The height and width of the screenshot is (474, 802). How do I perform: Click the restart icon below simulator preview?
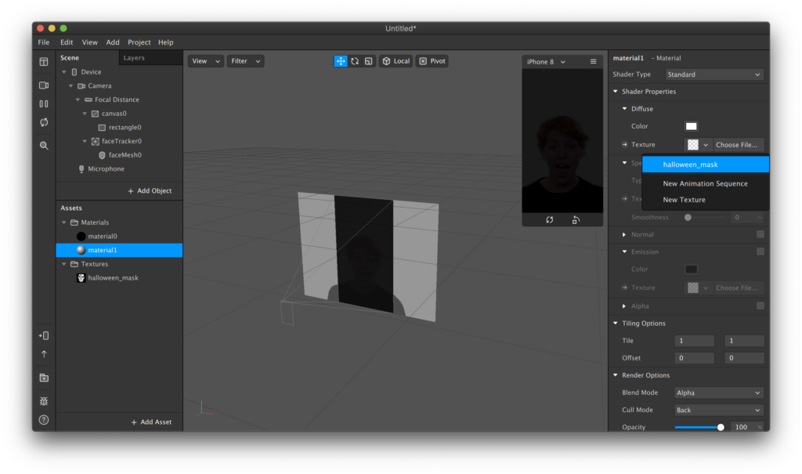point(549,220)
